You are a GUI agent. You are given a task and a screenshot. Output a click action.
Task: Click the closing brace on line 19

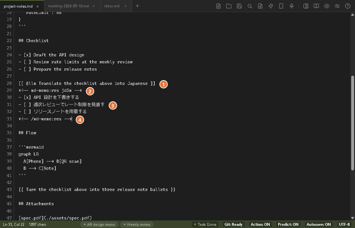pos(20,19)
